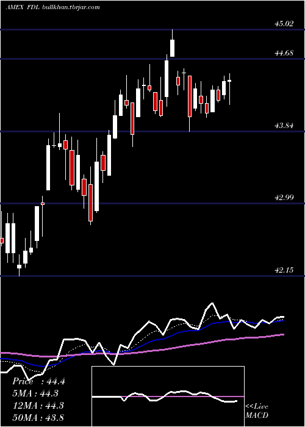Click the 45.02 price level label
The width and height of the screenshot is (305, 427).
pos(284,24)
